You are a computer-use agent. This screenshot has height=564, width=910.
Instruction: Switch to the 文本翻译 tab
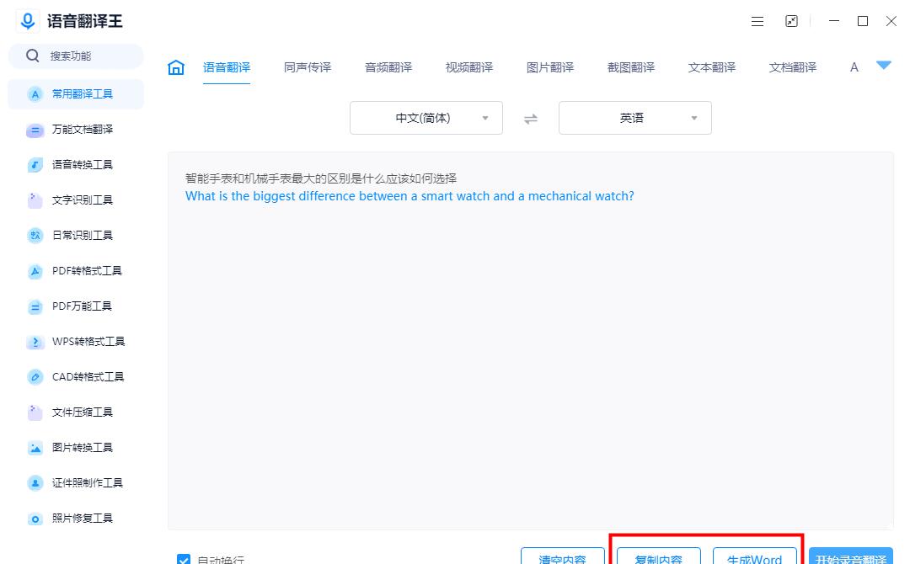pyautogui.click(x=711, y=67)
